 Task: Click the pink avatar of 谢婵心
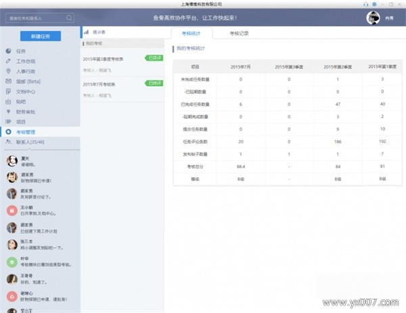(12, 297)
